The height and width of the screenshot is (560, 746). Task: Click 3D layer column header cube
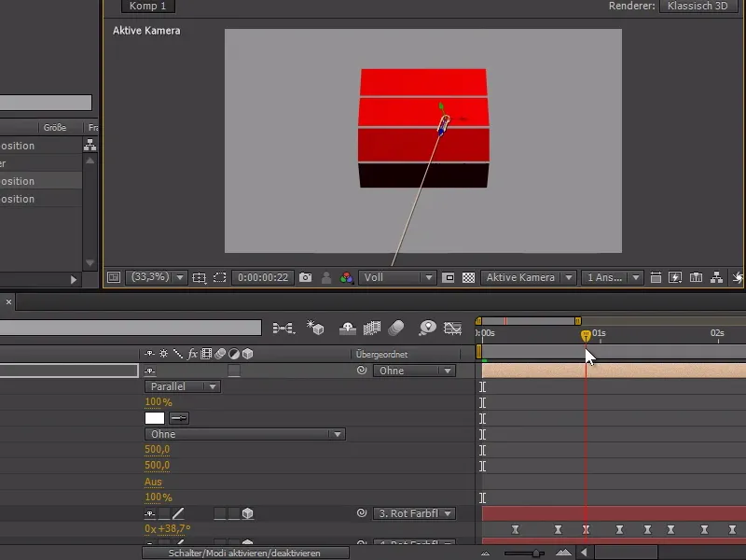247,354
